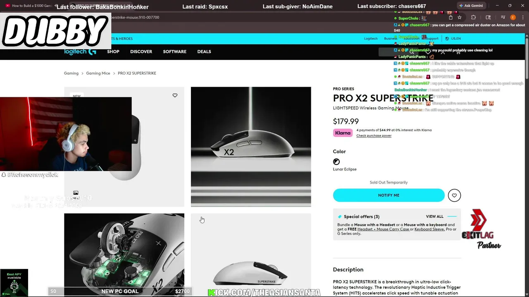Open the DISCOVER menu
The image size is (529, 297).
[x=141, y=52]
